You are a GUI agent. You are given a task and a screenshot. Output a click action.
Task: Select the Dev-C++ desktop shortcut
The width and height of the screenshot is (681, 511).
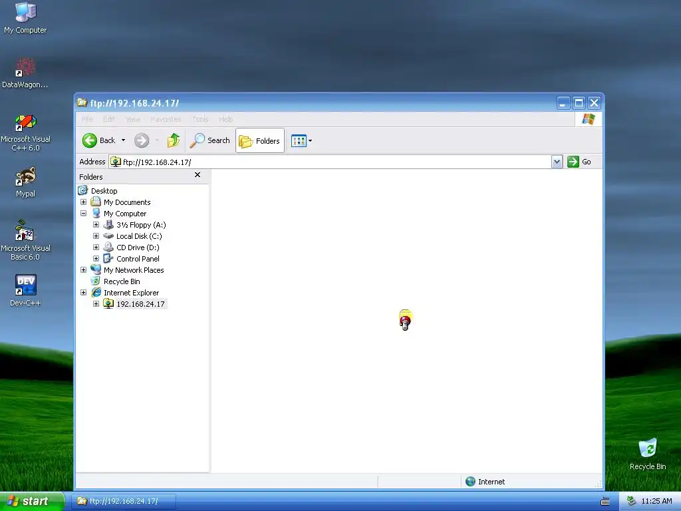pyautogui.click(x=25, y=290)
